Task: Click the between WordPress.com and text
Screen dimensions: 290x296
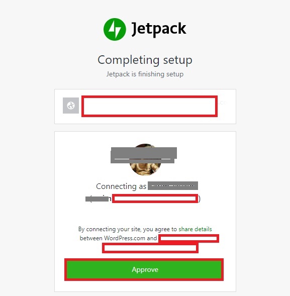Action: click(119, 238)
